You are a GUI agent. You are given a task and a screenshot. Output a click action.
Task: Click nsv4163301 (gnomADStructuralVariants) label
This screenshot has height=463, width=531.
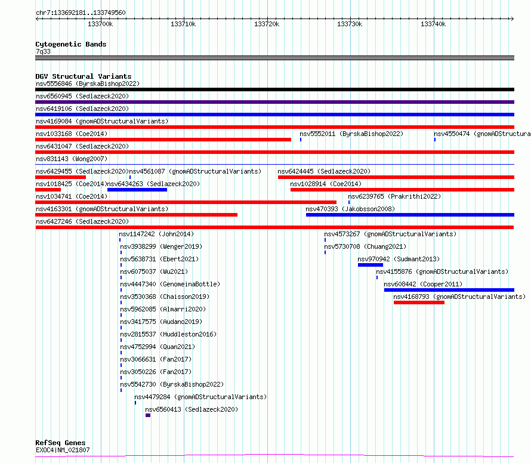tap(102, 209)
